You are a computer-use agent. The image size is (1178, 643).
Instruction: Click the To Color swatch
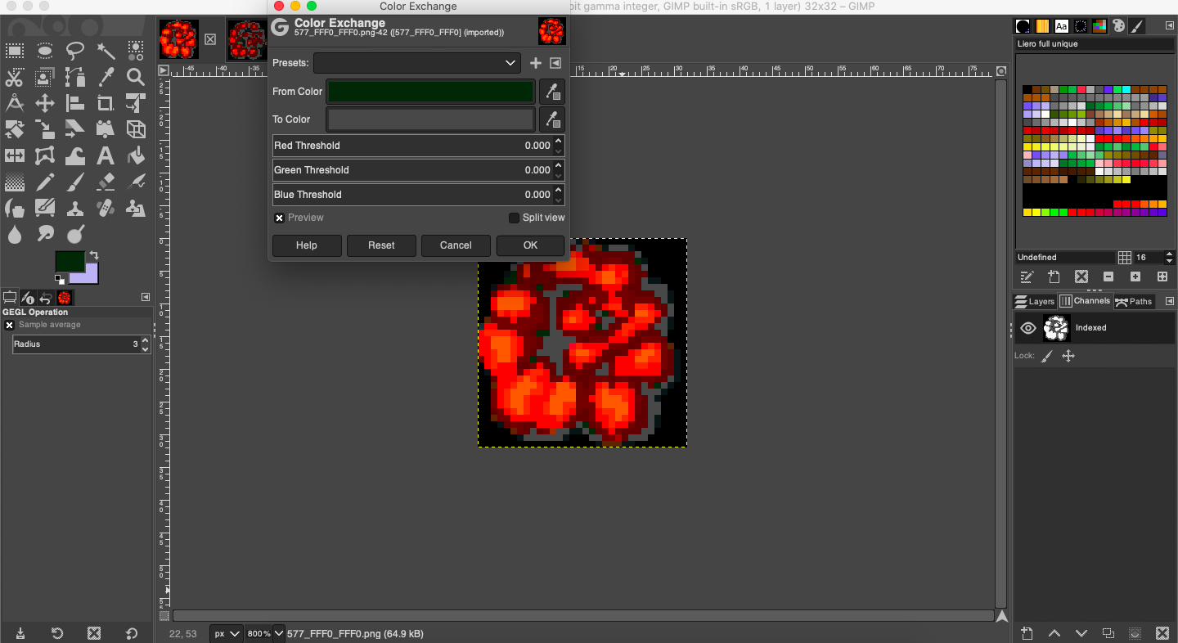[x=430, y=119]
